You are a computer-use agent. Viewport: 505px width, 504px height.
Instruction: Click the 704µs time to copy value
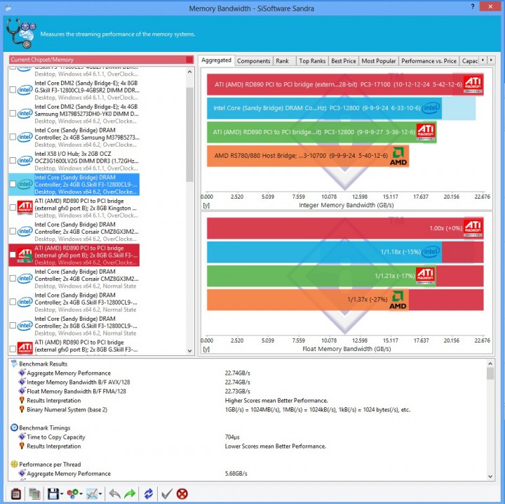232,437
